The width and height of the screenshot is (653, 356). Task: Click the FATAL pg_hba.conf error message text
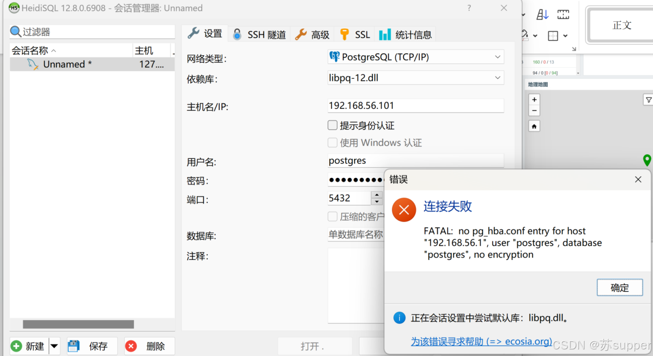(513, 243)
